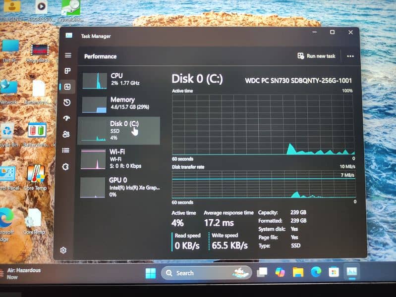This screenshot has height=297, width=396.
Task: Open the Windows Start menu
Action: pyautogui.click(x=151, y=273)
